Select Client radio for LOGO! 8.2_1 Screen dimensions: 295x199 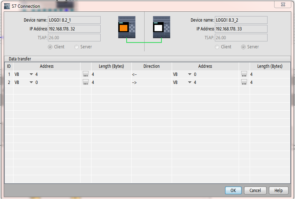pos(50,47)
